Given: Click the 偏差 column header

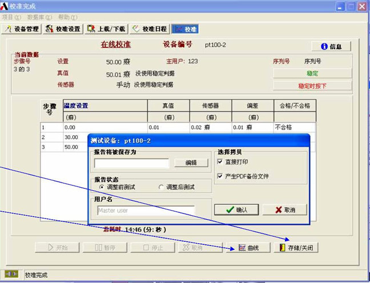Looking at the screenshot, I should (x=253, y=106).
